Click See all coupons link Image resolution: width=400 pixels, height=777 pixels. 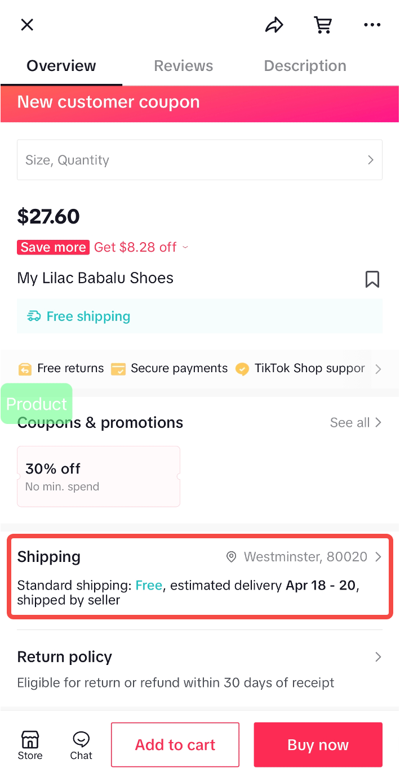tap(355, 423)
